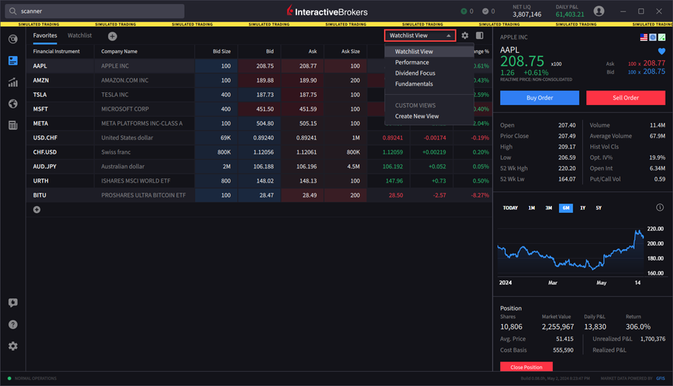The height and width of the screenshot is (386, 673).
Task: Select the TSLA row
Action: tap(259, 95)
